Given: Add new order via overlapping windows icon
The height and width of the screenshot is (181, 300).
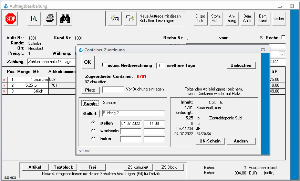Looking at the screenshot, I should pos(130,19).
